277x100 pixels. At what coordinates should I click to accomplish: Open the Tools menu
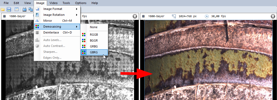[66, 3]
